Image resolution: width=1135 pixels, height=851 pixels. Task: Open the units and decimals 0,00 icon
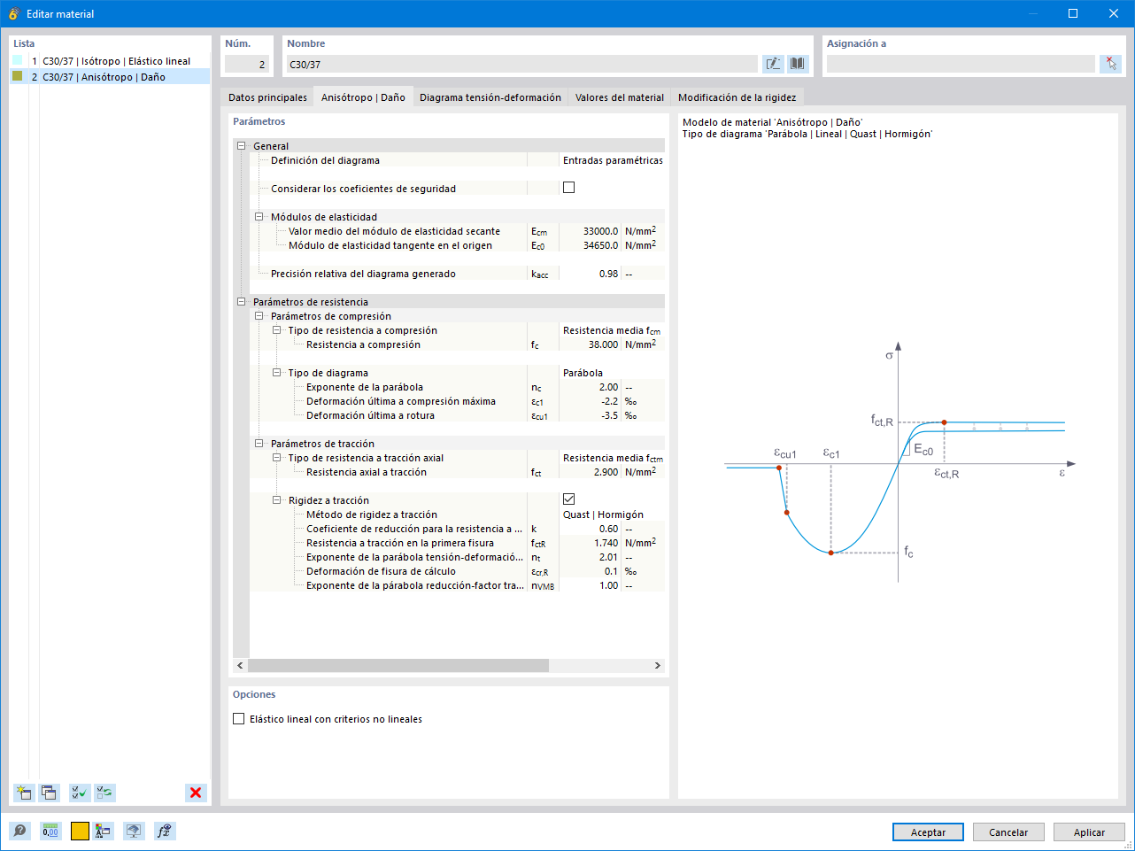click(50, 831)
